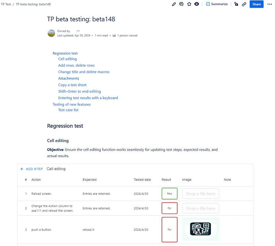Viewport: 275px width, 246px height.
Task: Go to TP Test in breadcrumb
Action: click(x=6, y=4)
